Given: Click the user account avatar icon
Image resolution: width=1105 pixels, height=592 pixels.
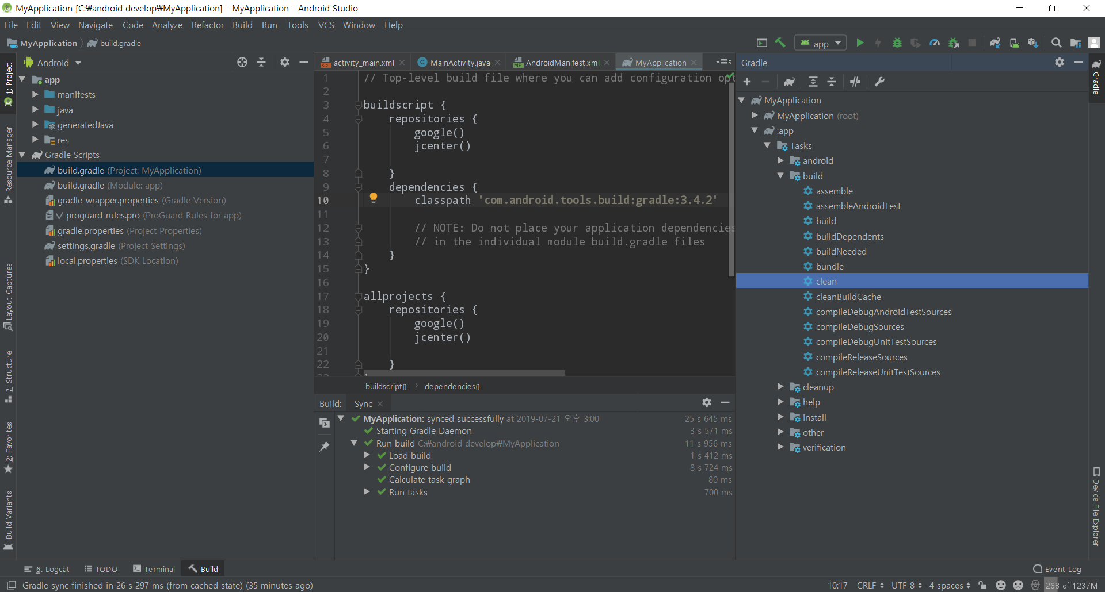Looking at the screenshot, I should tap(1095, 43).
